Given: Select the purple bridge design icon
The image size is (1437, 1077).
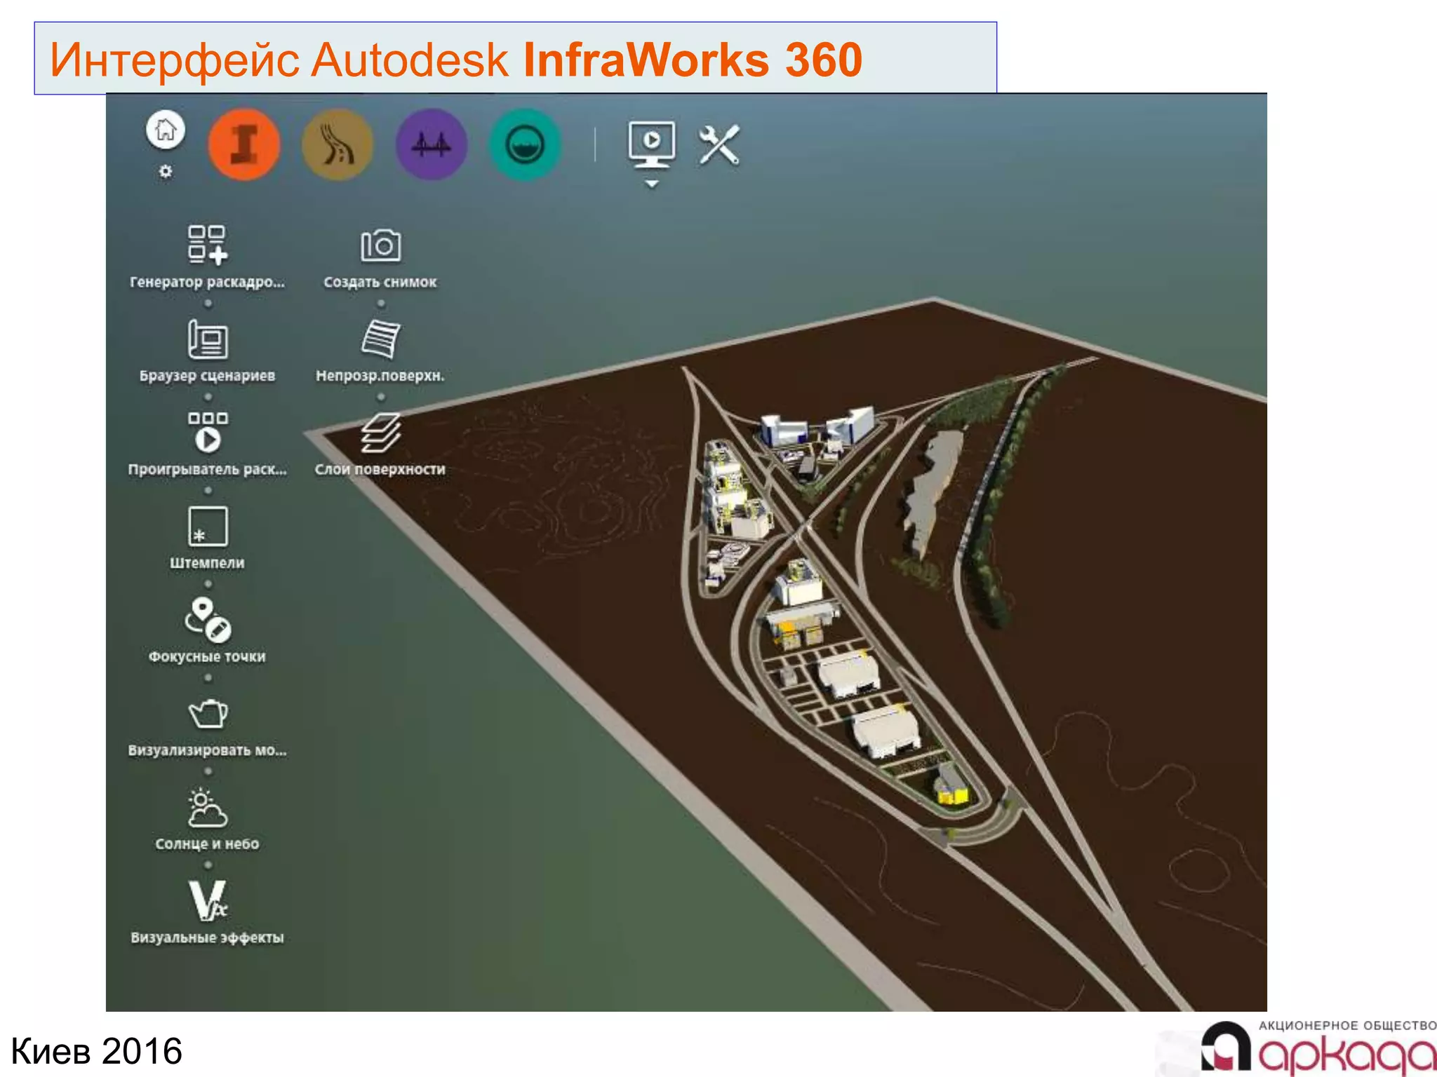Looking at the screenshot, I should coord(432,144).
